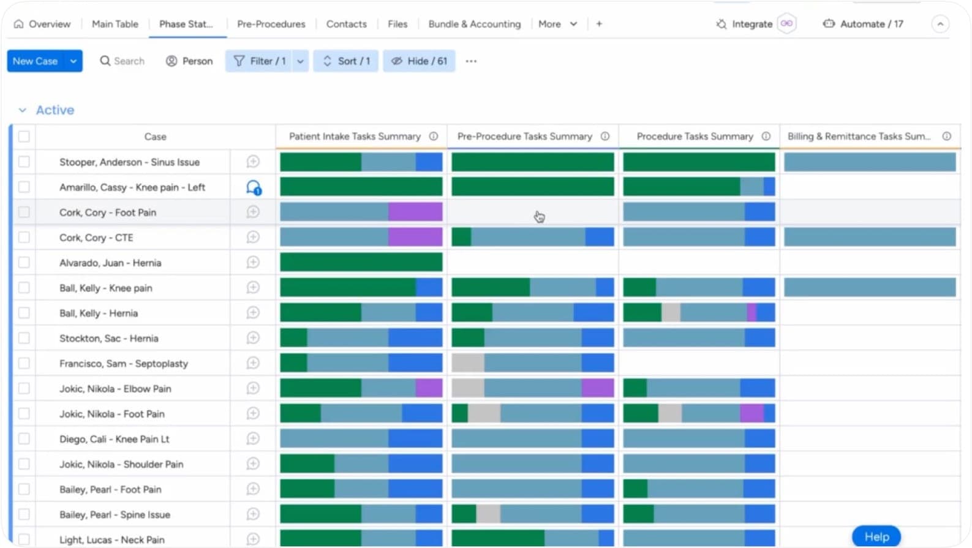Click the Integrate button
The width and height of the screenshot is (972, 548).
click(744, 24)
